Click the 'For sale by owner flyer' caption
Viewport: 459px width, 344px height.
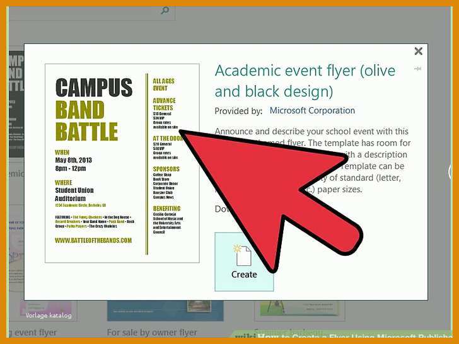tap(152, 333)
